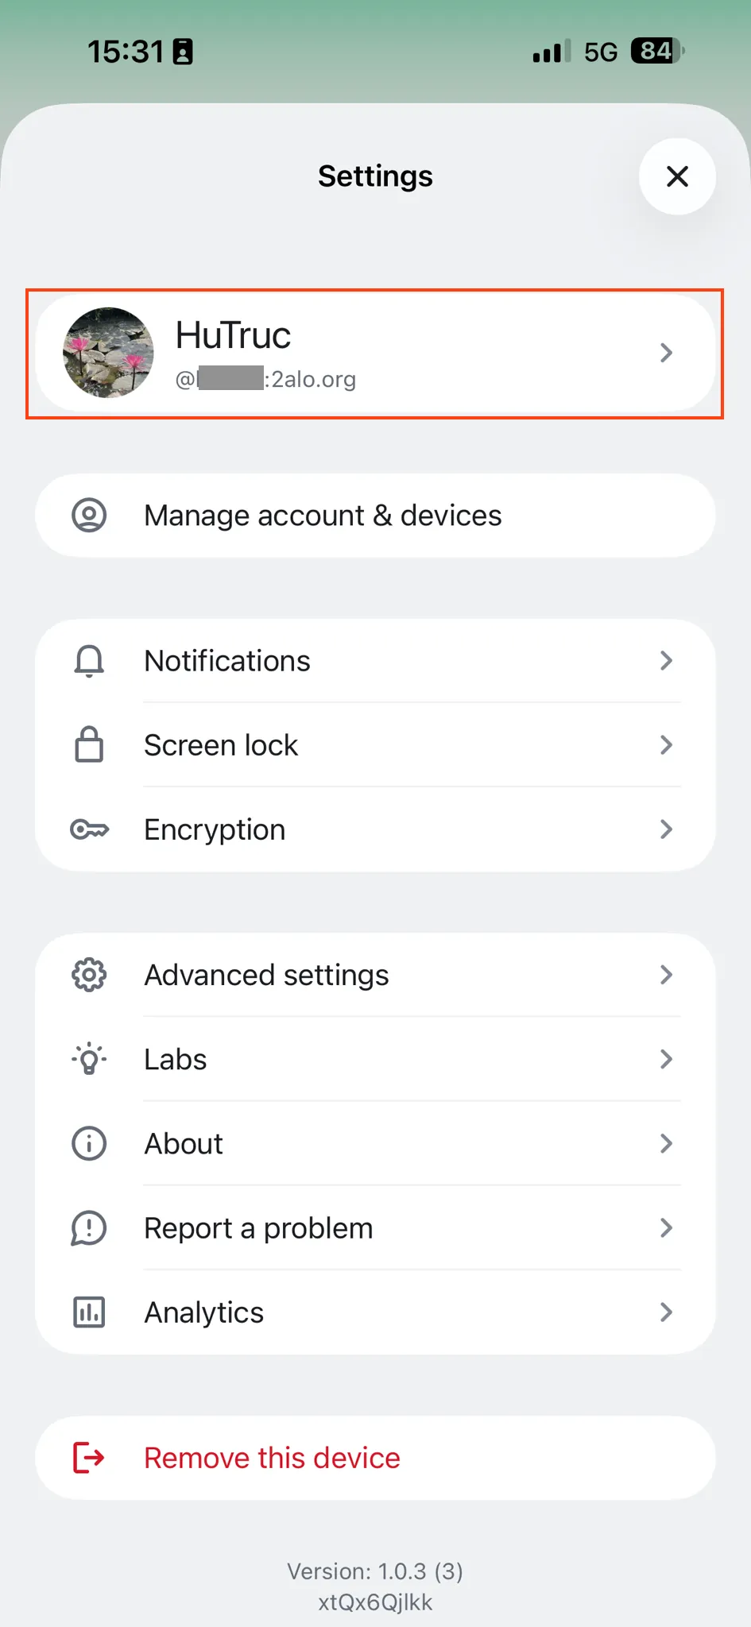Tap the Manage account person icon
The width and height of the screenshot is (751, 1627).
click(89, 516)
